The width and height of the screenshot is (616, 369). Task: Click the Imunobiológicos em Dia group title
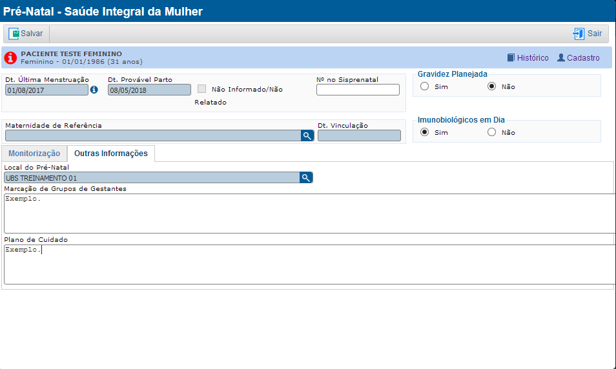click(461, 120)
